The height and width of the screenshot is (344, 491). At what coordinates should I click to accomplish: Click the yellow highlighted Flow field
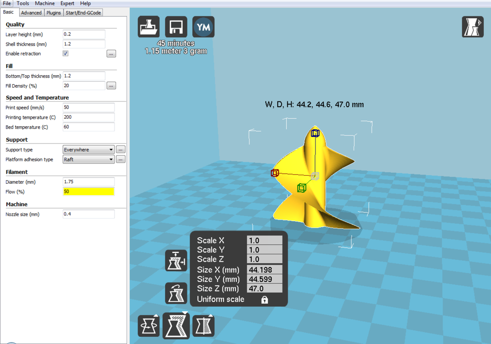89,192
